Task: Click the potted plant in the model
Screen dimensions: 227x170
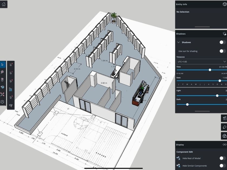Action: pyautogui.click(x=114, y=17)
